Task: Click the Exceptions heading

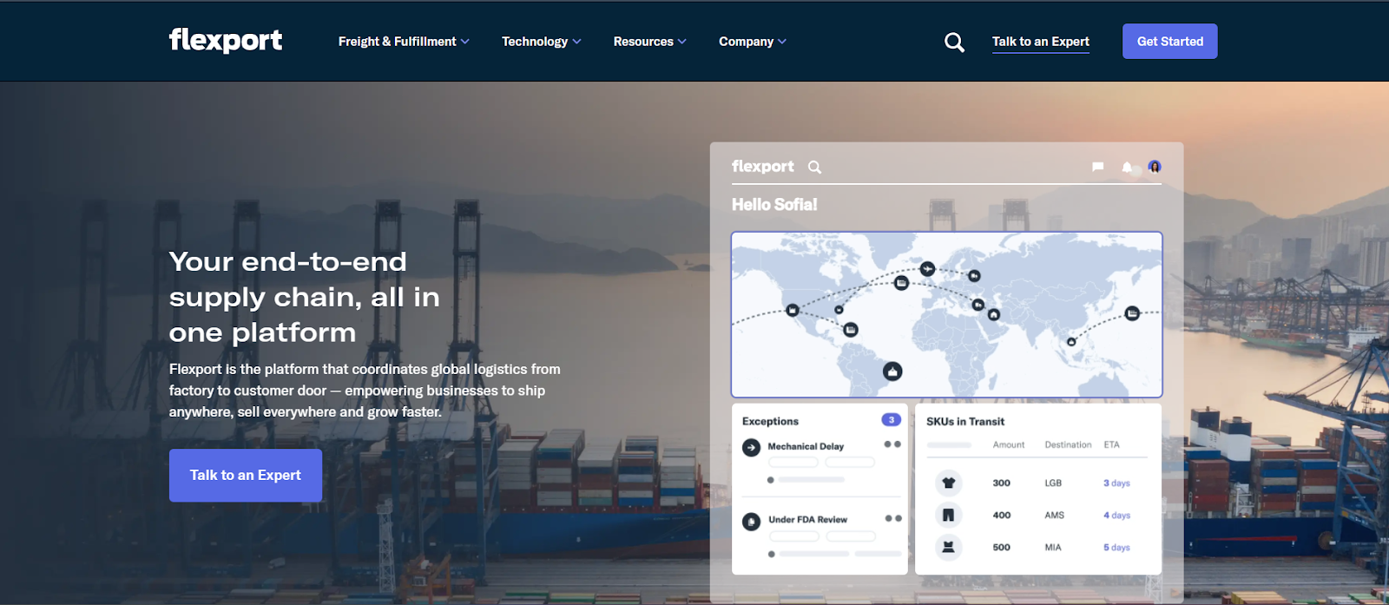Action: coord(770,421)
